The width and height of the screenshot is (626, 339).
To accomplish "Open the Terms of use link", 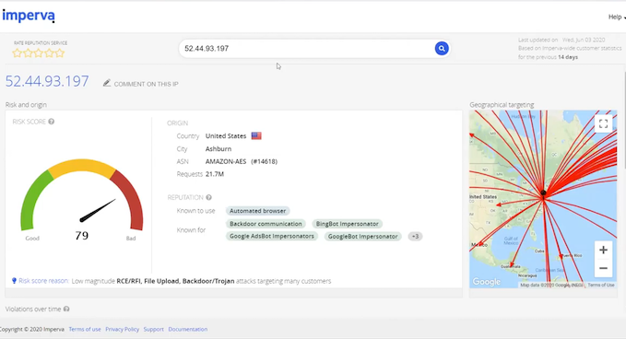I will (x=85, y=330).
